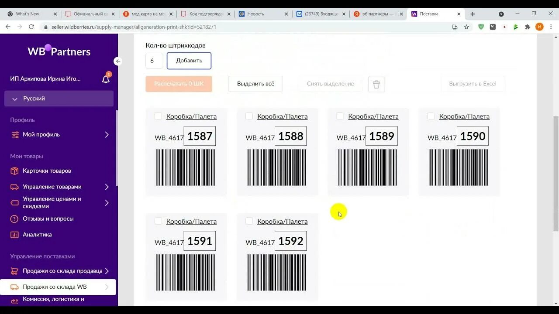The width and height of the screenshot is (559, 314).
Task: Click the barcode image of 1591
Action: click(186, 273)
